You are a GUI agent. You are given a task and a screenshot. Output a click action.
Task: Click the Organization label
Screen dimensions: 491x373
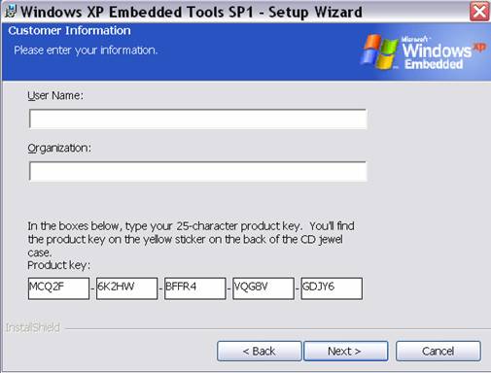(x=59, y=149)
